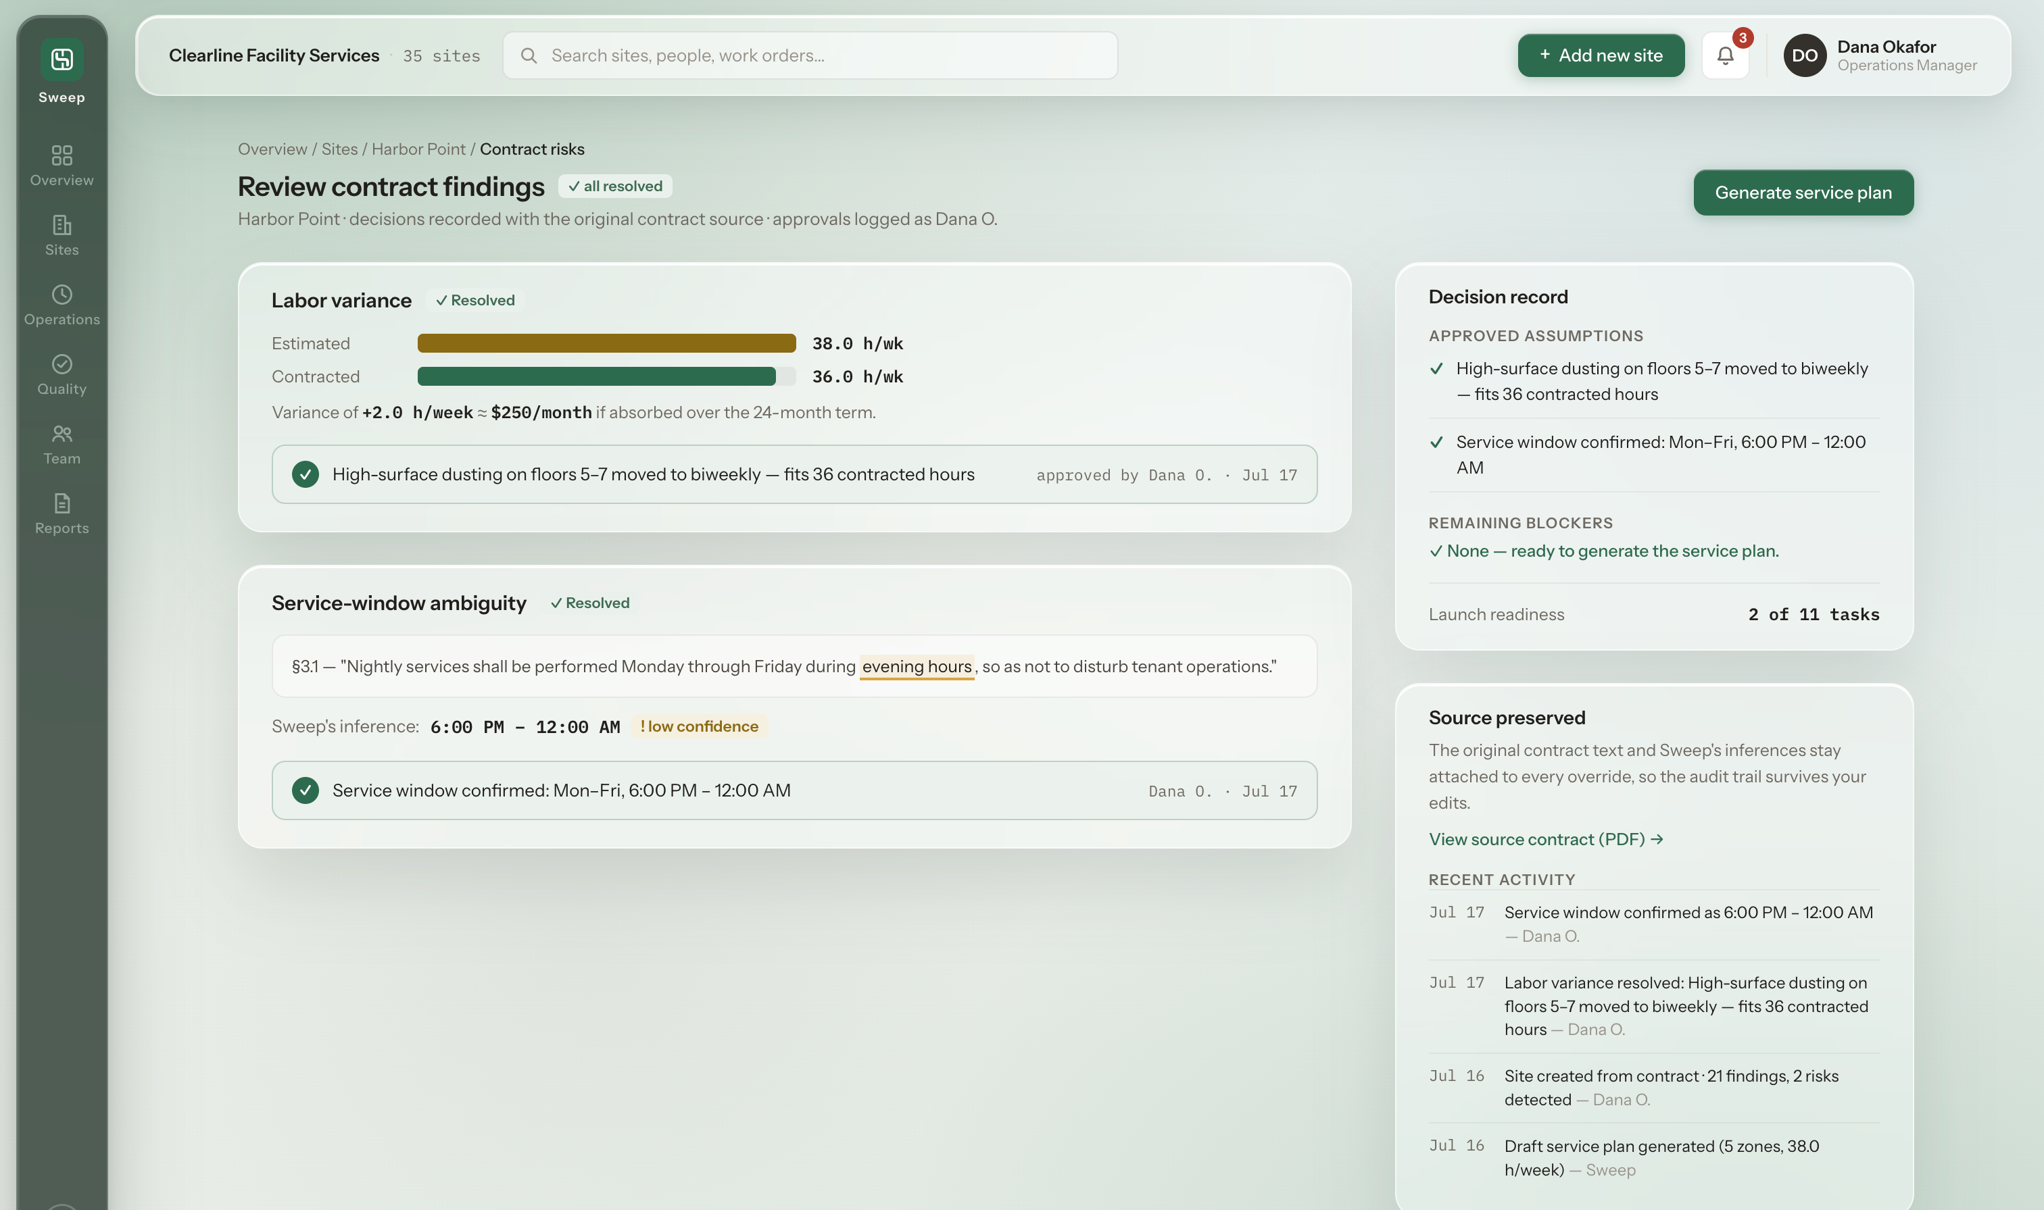Click activity Site created from contract entry

[1654, 1088]
